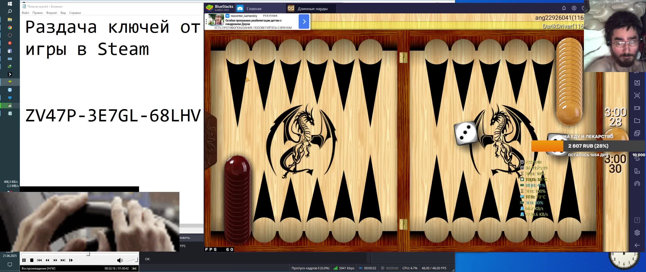Click the blue ad arrow button
This screenshot has height=272, width=646.
coord(304,21)
